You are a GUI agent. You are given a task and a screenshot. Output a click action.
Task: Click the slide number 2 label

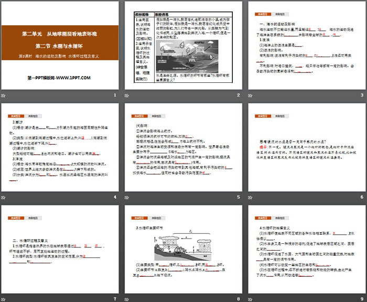[x=238, y=95]
